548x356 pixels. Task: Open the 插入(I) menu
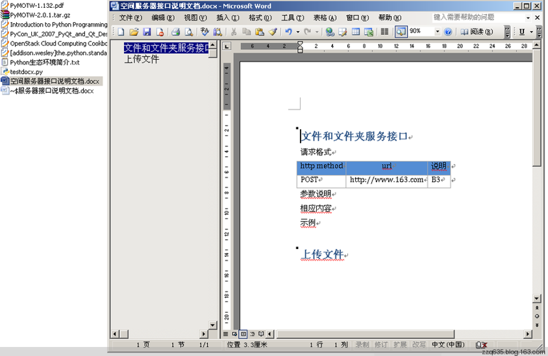tap(227, 18)
